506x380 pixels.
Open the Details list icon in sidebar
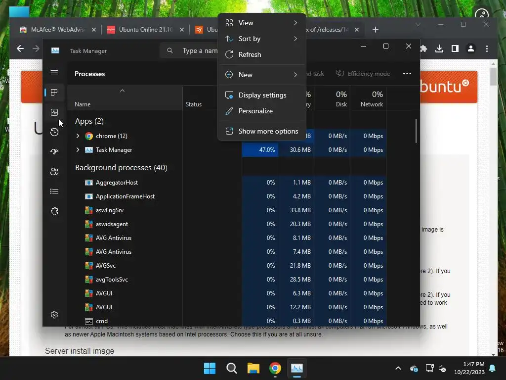54,191
